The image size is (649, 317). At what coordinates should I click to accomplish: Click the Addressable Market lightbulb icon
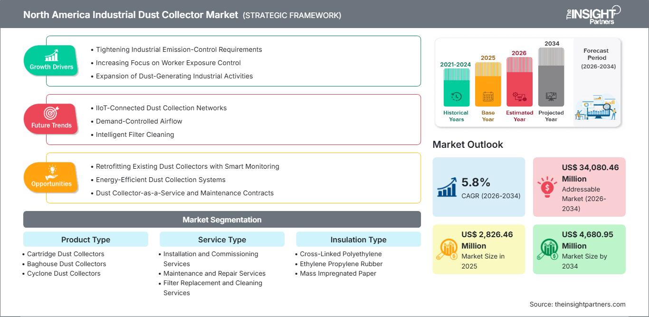point(547,186)
